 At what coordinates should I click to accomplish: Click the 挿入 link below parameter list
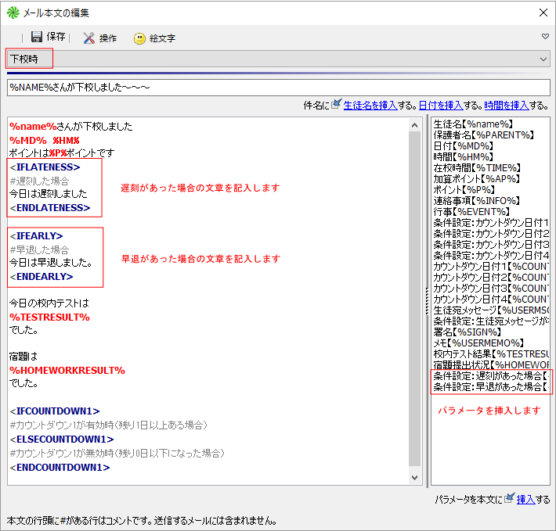525,500
